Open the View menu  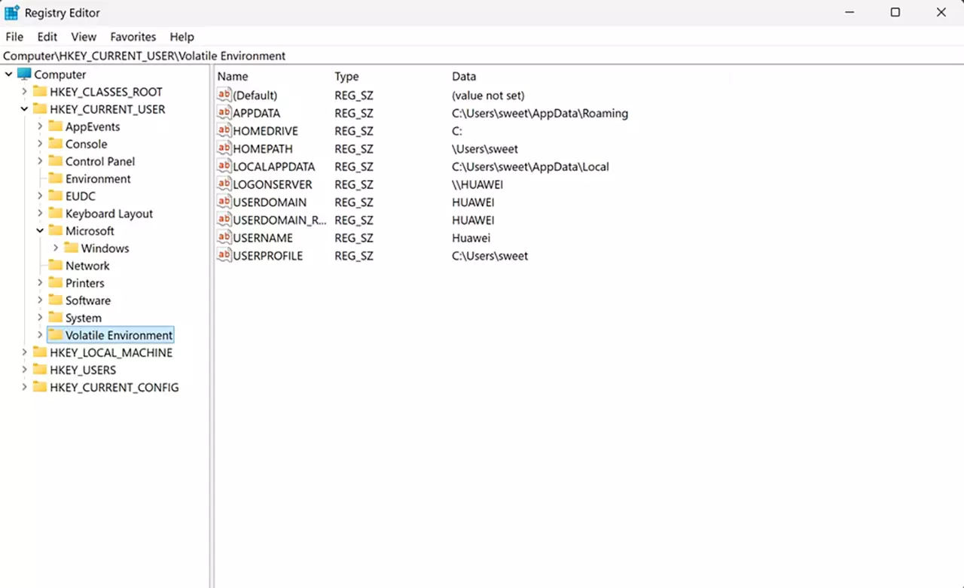[84, 36]
